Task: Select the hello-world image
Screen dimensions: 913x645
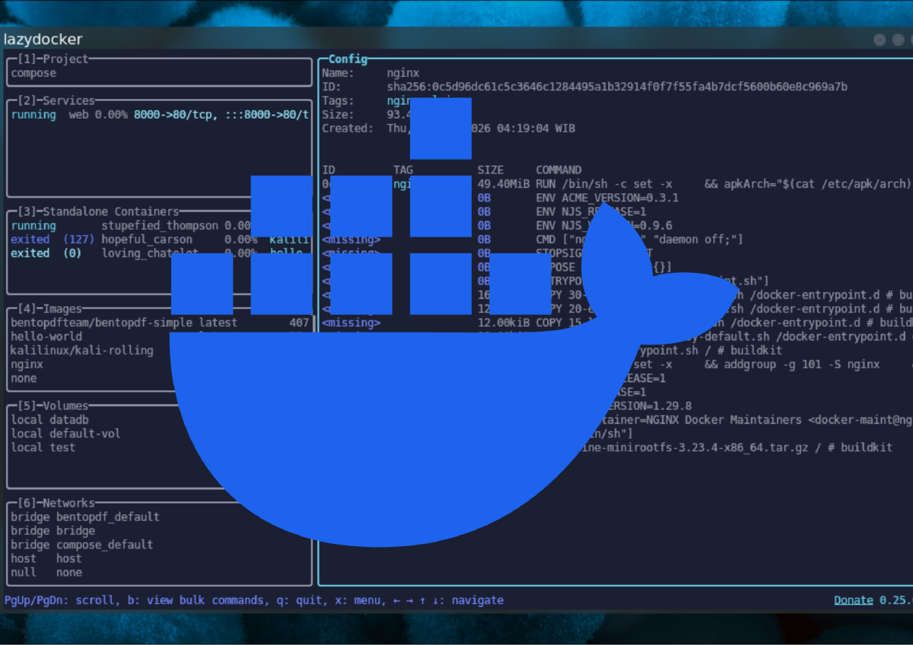Action: click(46, 337)
